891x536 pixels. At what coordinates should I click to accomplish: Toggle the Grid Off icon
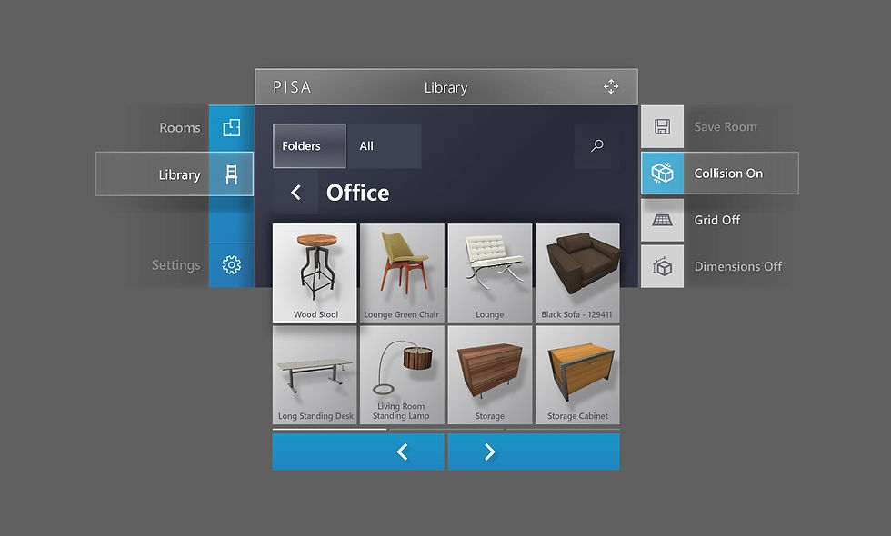pos(662,220)
